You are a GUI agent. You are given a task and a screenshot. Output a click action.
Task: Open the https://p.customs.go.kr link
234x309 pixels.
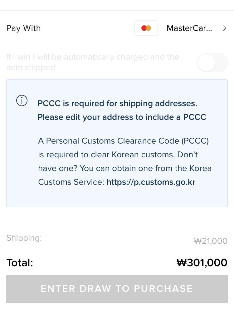151,182
